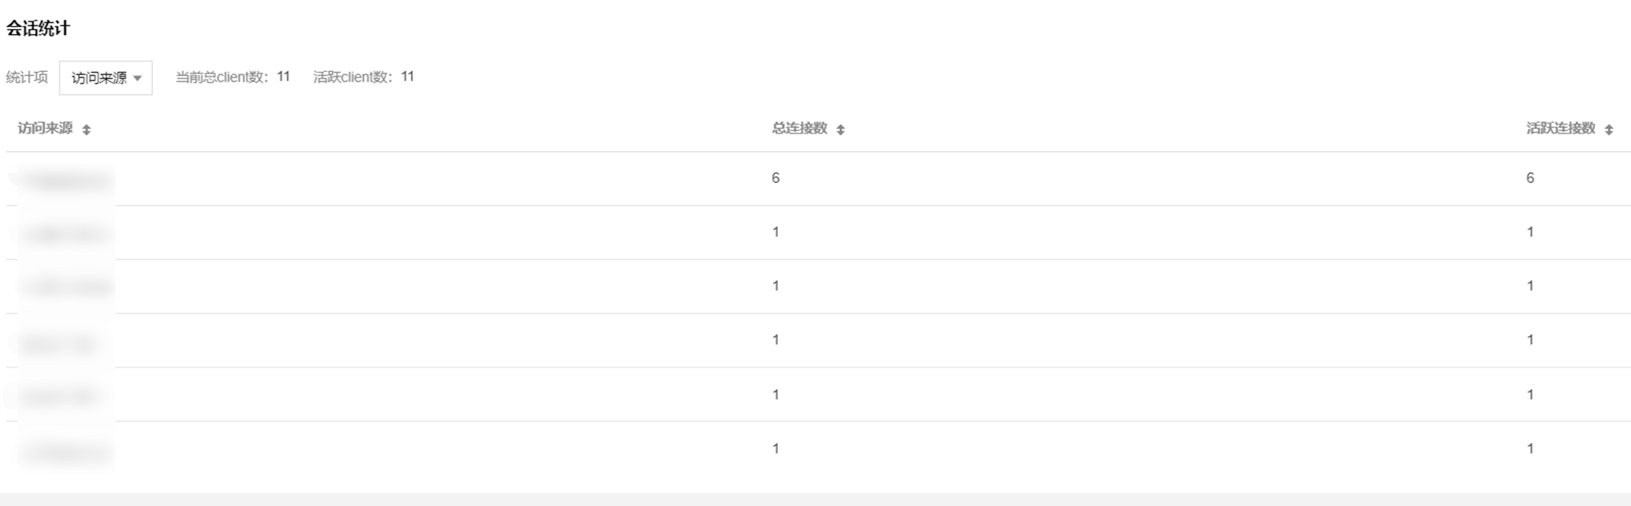This screenshot has width=1631, height=506.
Task: Click the 会话统计 section title
Action: coord(38,29)
